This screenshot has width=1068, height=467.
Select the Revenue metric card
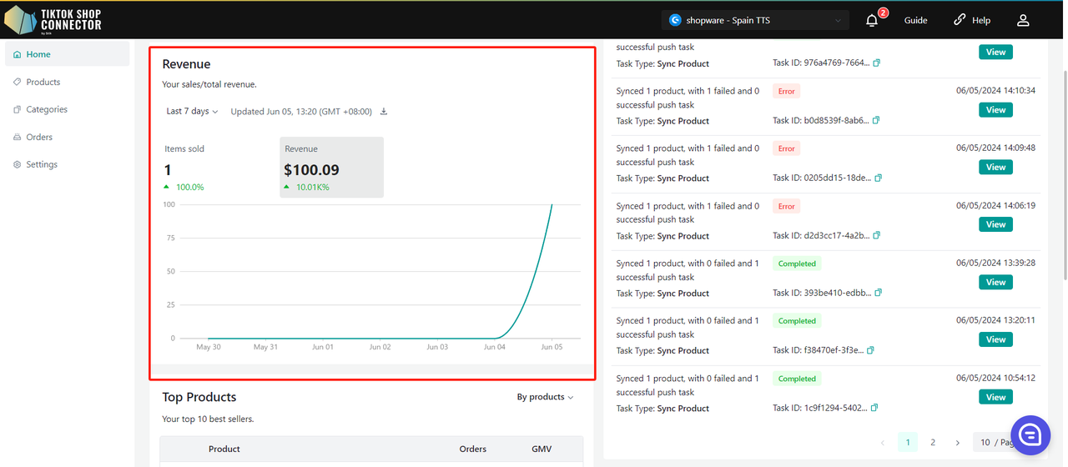click(x=331, y=168)
